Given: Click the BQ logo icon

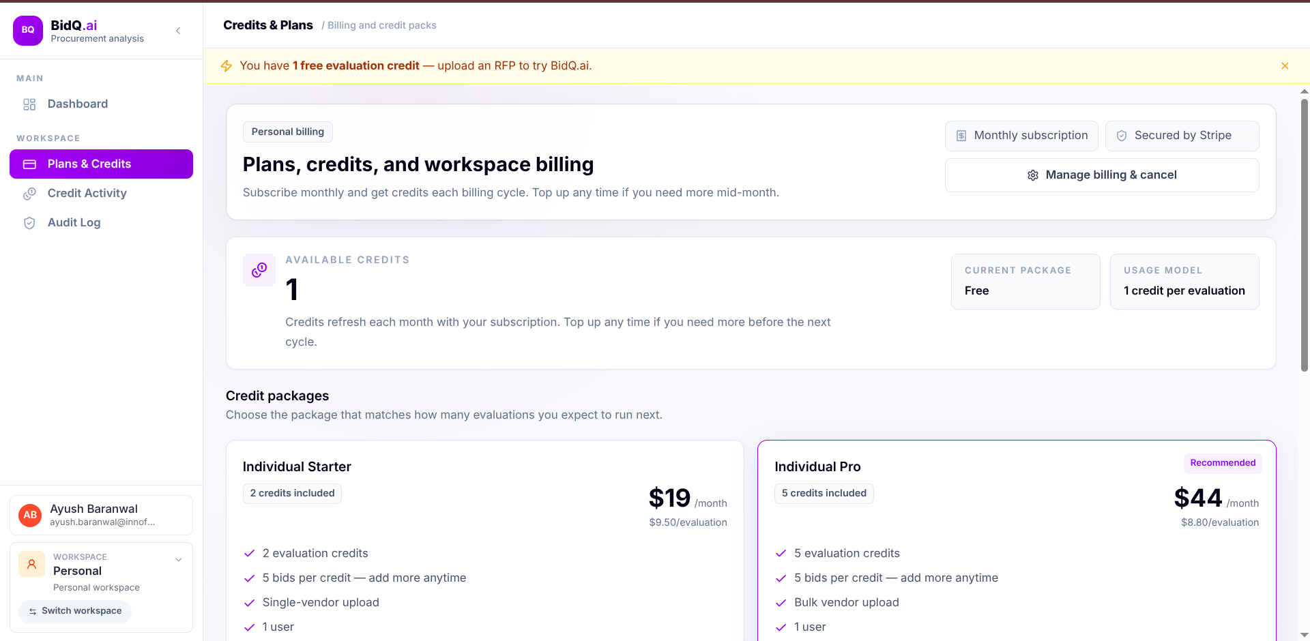Looking at the screenshot, I should [28, 31].
